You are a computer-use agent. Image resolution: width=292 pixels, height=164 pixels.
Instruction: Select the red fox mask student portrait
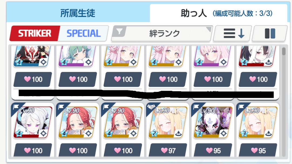(32, 56)
